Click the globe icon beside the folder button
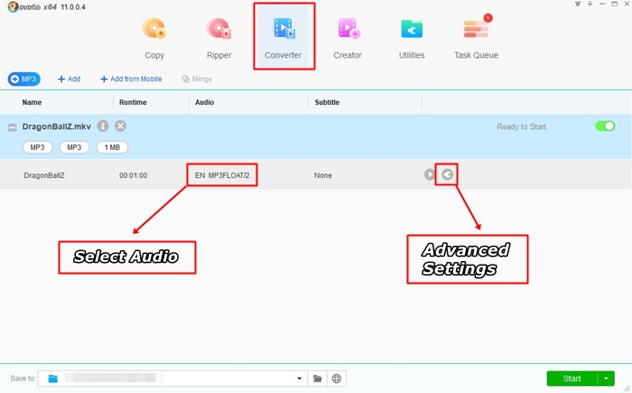Image resolution: width=632 pixels, height=393 pixels. 337,379
